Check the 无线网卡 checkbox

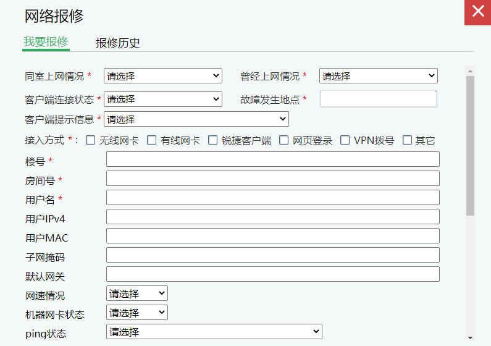(x=91, y=140)
